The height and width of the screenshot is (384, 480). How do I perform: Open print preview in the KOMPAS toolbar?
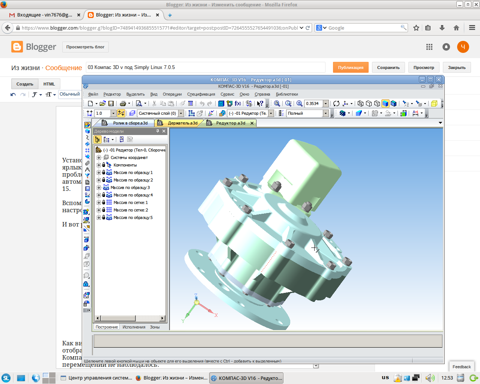click(139, 103)
